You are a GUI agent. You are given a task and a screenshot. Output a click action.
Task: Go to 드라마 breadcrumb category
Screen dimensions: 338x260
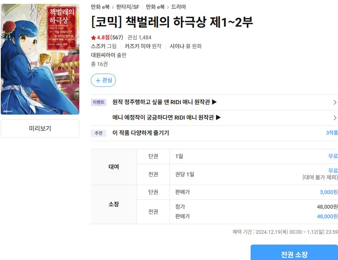[179, 7]
